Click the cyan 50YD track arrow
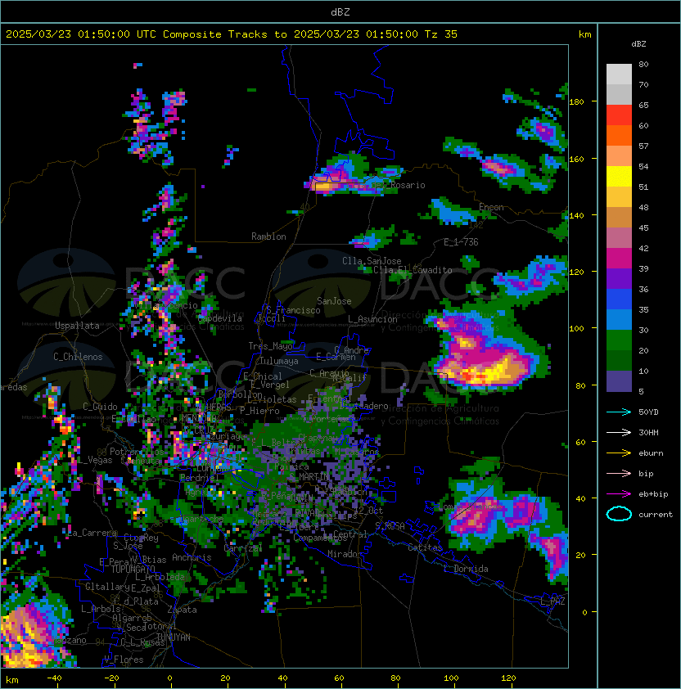The image size is (681, 689). click(x=619, y=412)
